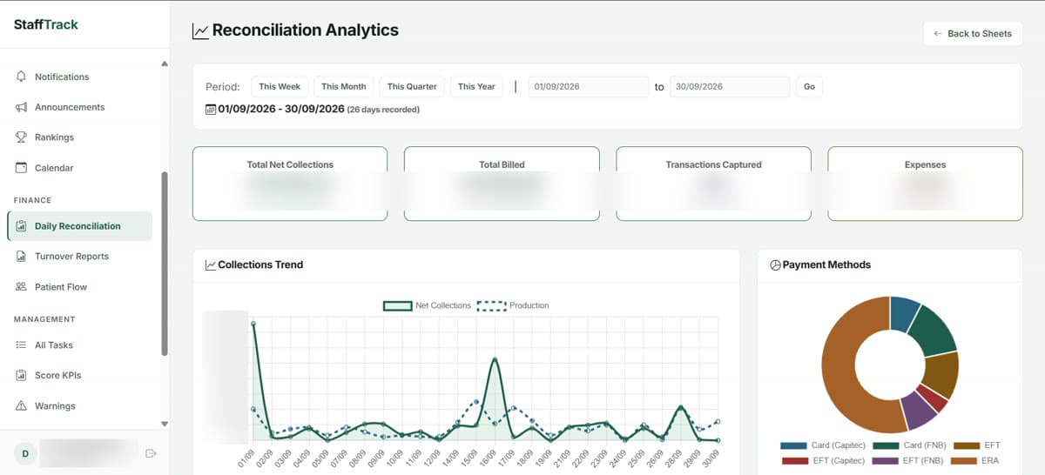
Task: Open All Tasks in the sidebar
Action: click(79, 345)
